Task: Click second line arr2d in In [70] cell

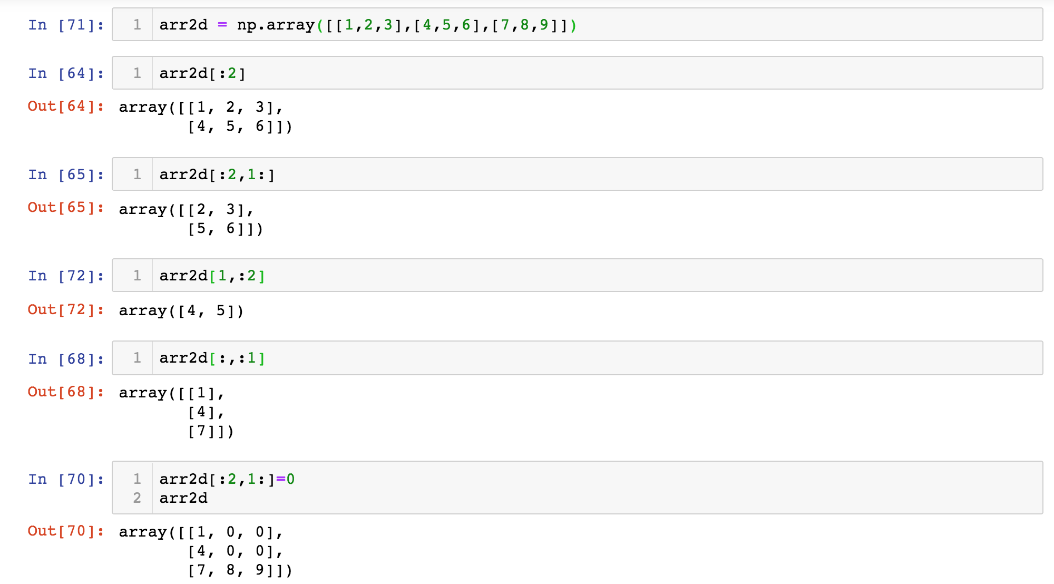Action: coord(183,498)
